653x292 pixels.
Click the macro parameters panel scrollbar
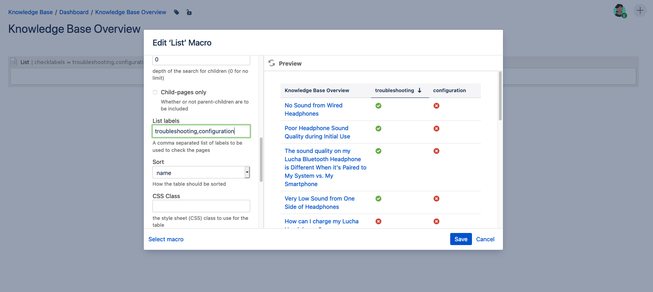click(x=261, y=159)
